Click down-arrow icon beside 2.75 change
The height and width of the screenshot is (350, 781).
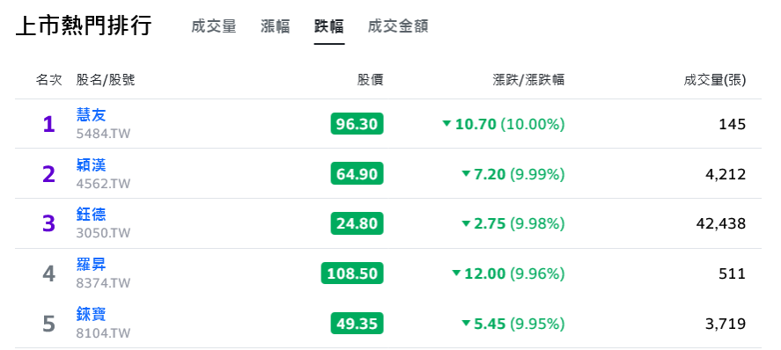click(x=466, y=223)
